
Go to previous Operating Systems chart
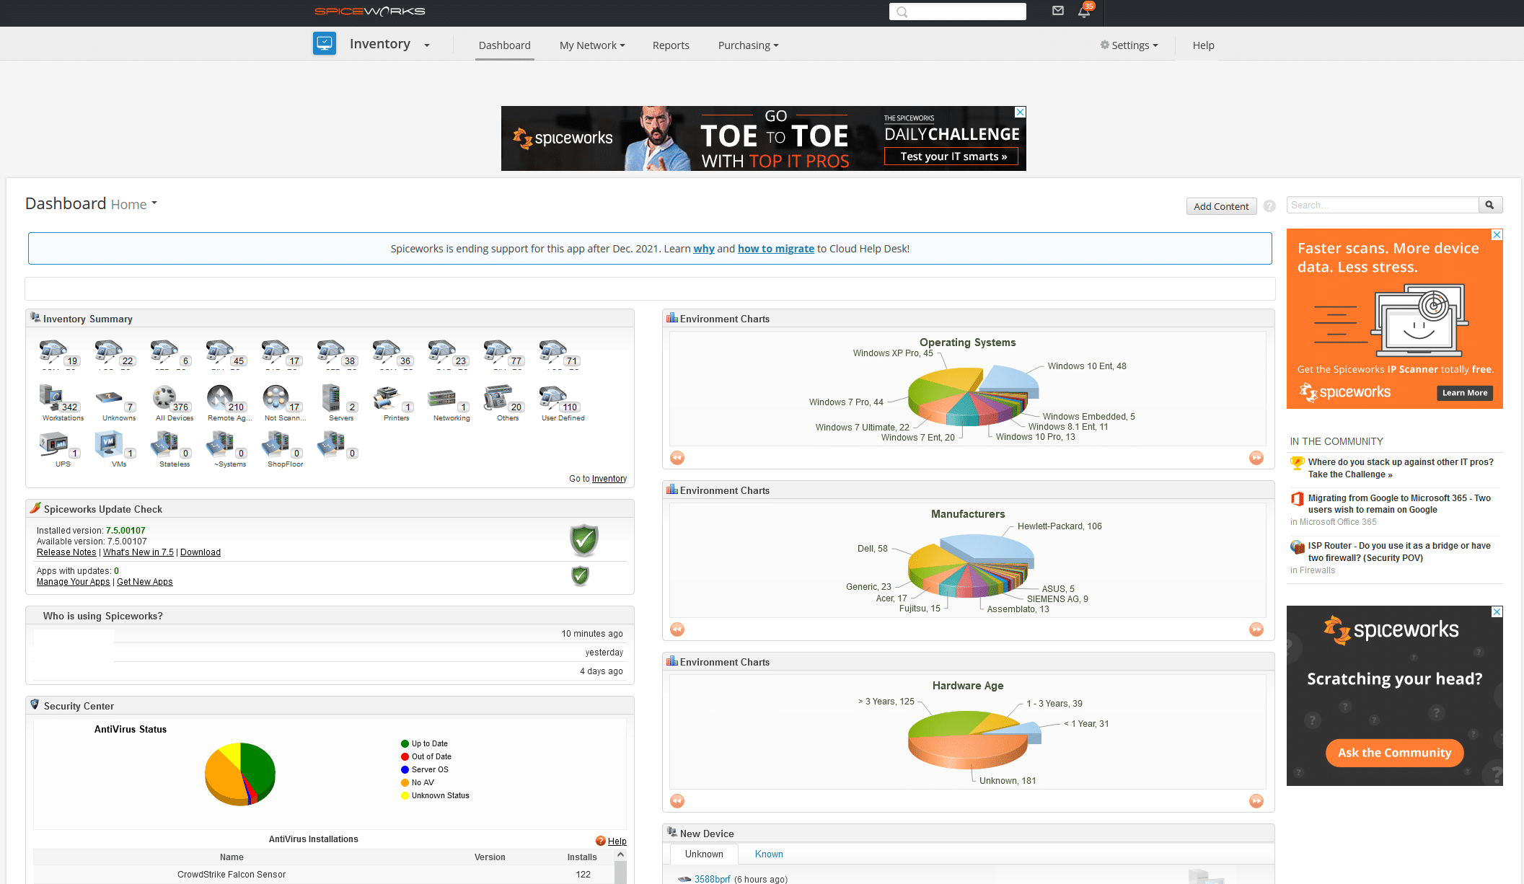coord(677,458)
